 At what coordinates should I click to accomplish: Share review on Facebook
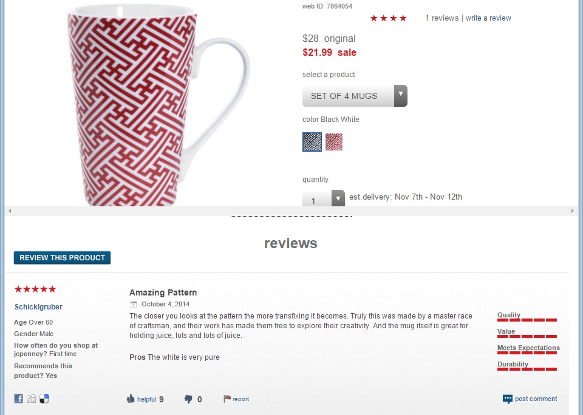[x=18, y=399]
